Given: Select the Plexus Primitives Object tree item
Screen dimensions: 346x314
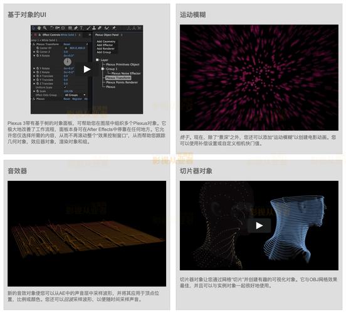Looking at the screenshot, I should pyautogui.click(x=123, y=65).
